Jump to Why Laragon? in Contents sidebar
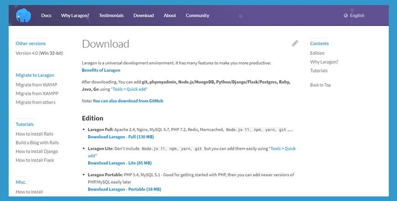The width and height of the screenshot is (397, 201). 324,62
